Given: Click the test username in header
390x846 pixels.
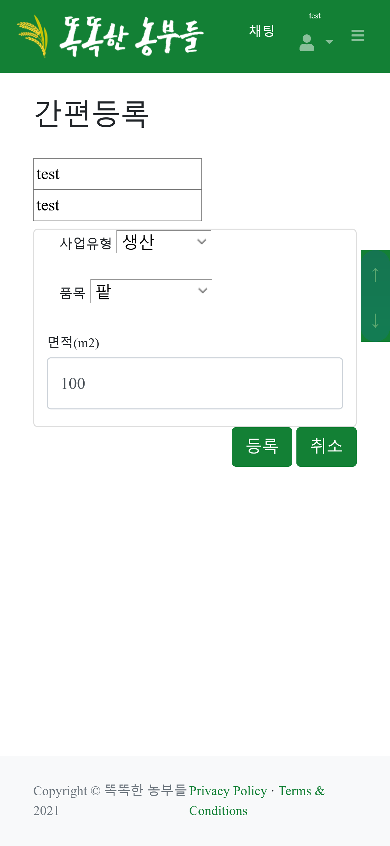Looking at the screenshot, I should pyautogui.click(x=314, y=16).
